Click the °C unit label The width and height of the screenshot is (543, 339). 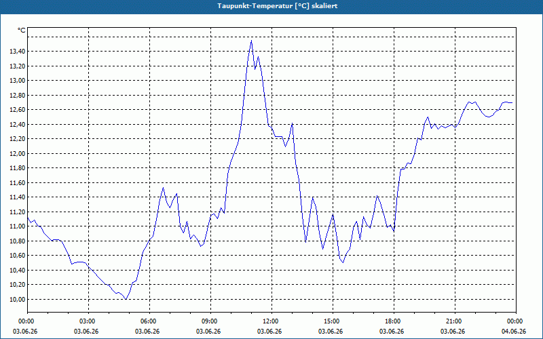(x=22, y=31)
